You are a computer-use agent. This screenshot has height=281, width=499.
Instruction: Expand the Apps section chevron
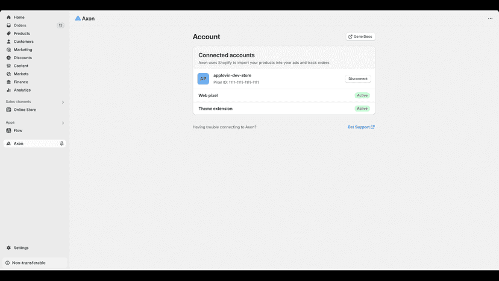(63, 123)
